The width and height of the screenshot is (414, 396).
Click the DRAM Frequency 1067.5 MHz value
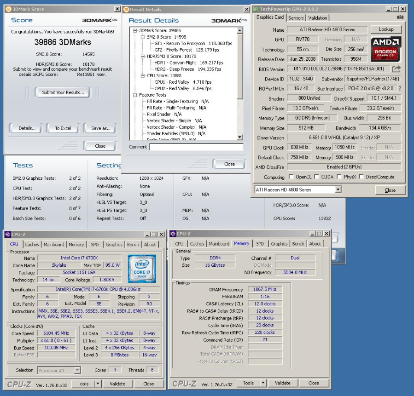coord(265,289)
